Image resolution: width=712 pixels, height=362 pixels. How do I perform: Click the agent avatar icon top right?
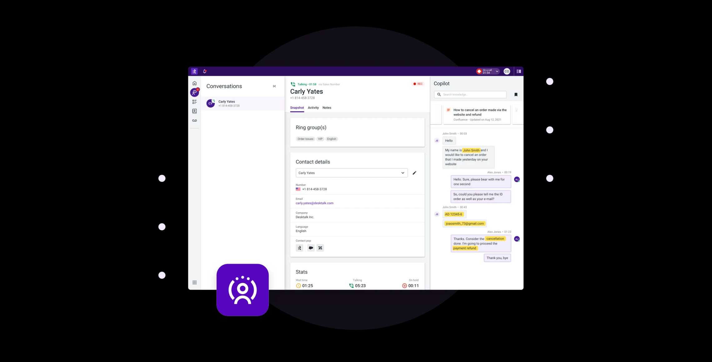click(507, 71)
